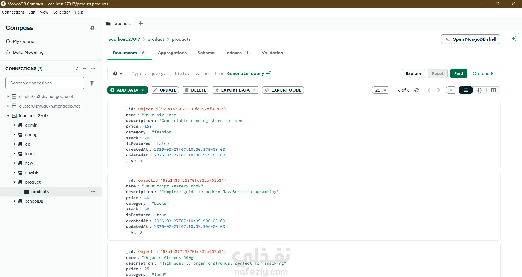This screenshot has height=277, width=522.
Task: Click the Delete button
Action: [x=195, y=90]
